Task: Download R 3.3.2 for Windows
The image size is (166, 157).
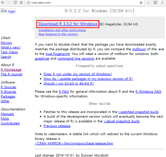Action: tap(68, 24)
